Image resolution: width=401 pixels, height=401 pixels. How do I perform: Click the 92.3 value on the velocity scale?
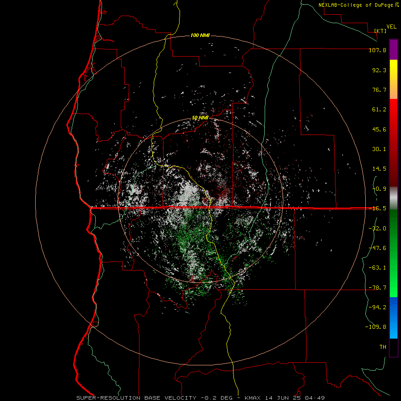(x=379, y=70)
